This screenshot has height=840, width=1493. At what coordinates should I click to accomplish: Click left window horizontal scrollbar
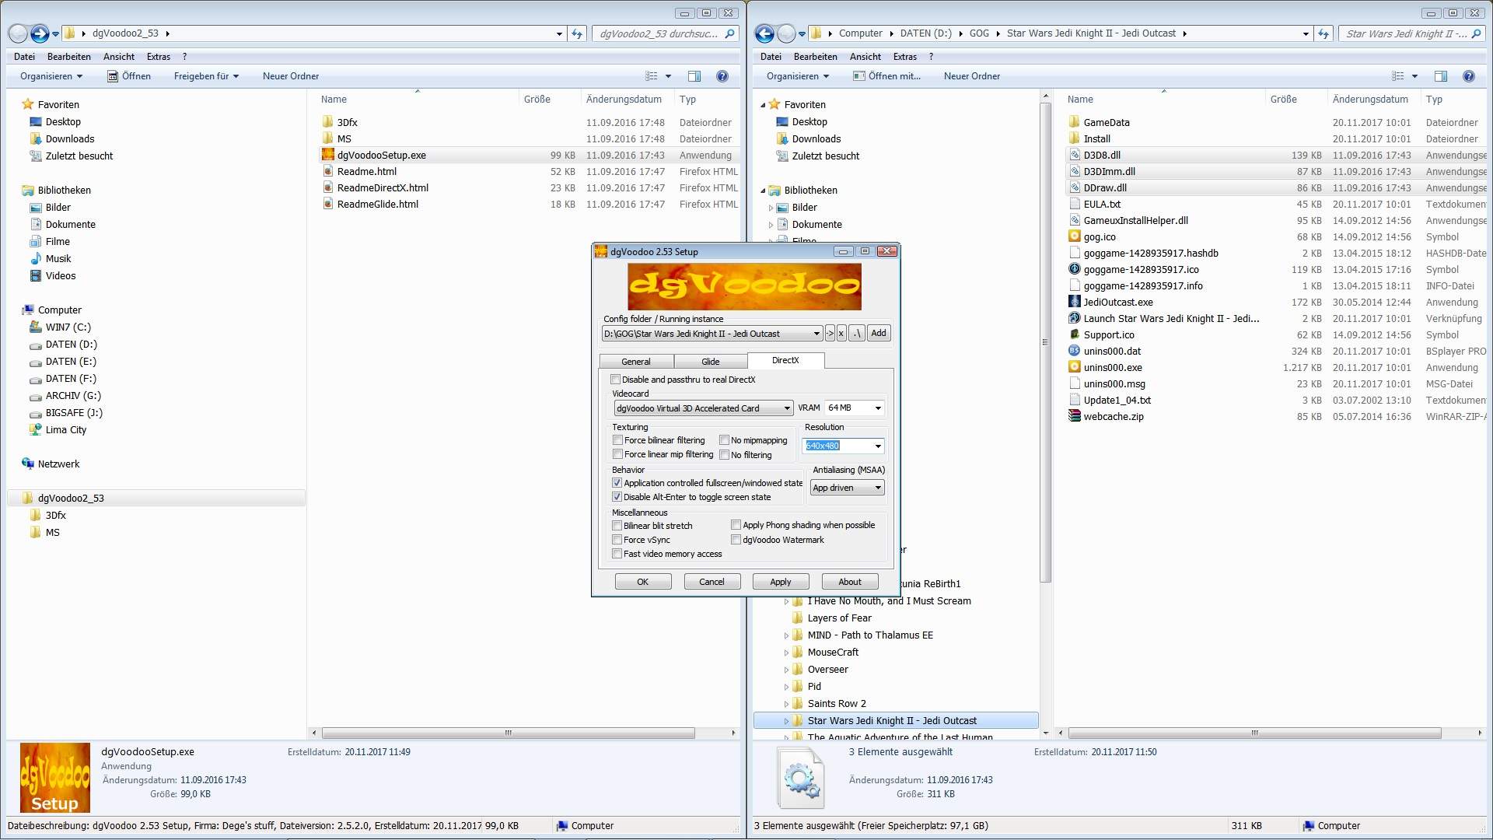click(508, 733)
